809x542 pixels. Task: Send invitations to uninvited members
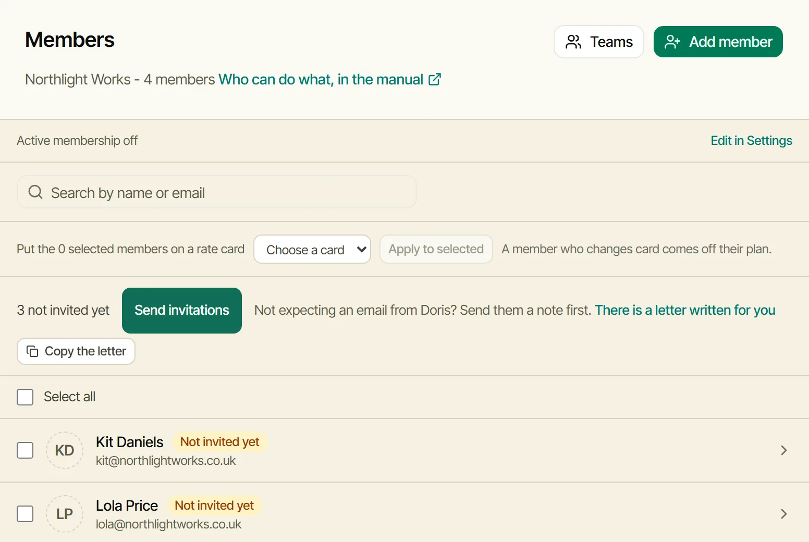(182, 311)
